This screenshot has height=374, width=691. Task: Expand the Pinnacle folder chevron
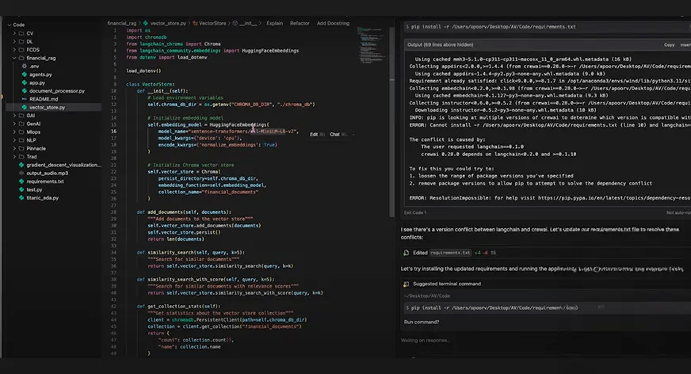coord(14,148)
